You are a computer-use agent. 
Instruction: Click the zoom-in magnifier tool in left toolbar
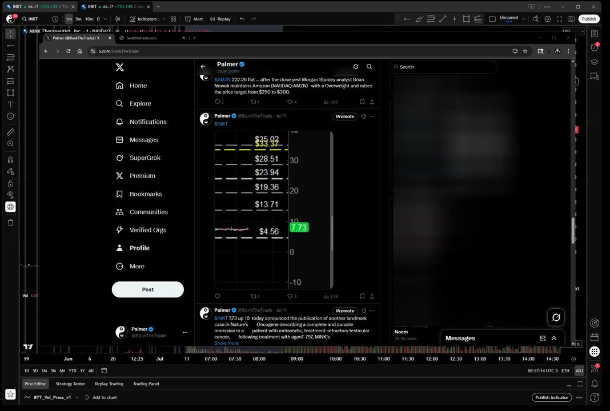[10, 144]
